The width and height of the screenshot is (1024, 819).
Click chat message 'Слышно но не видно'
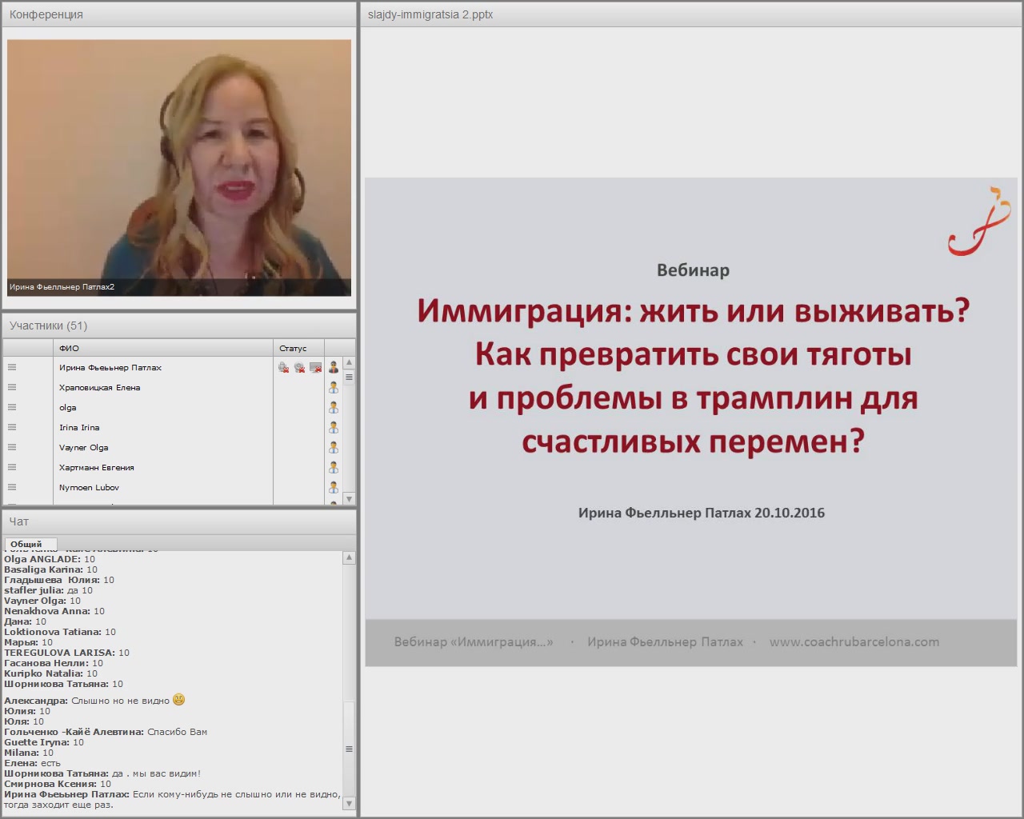(120, 701)
